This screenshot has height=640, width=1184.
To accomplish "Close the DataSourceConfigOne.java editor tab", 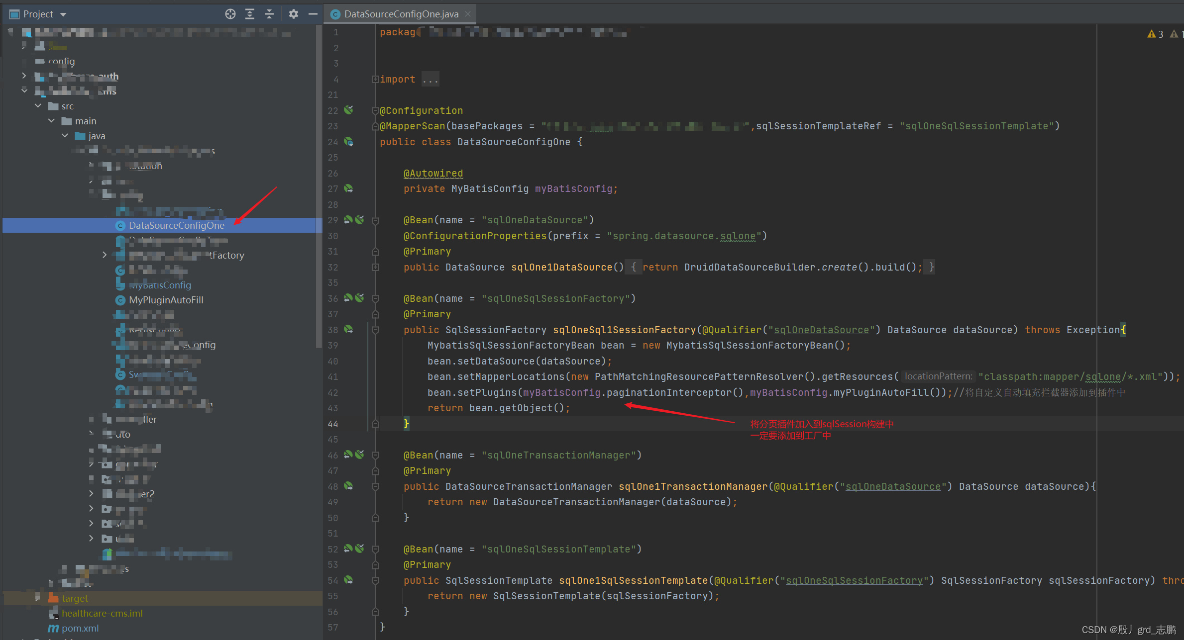I will pyautogui.click(x=468, y=14).
